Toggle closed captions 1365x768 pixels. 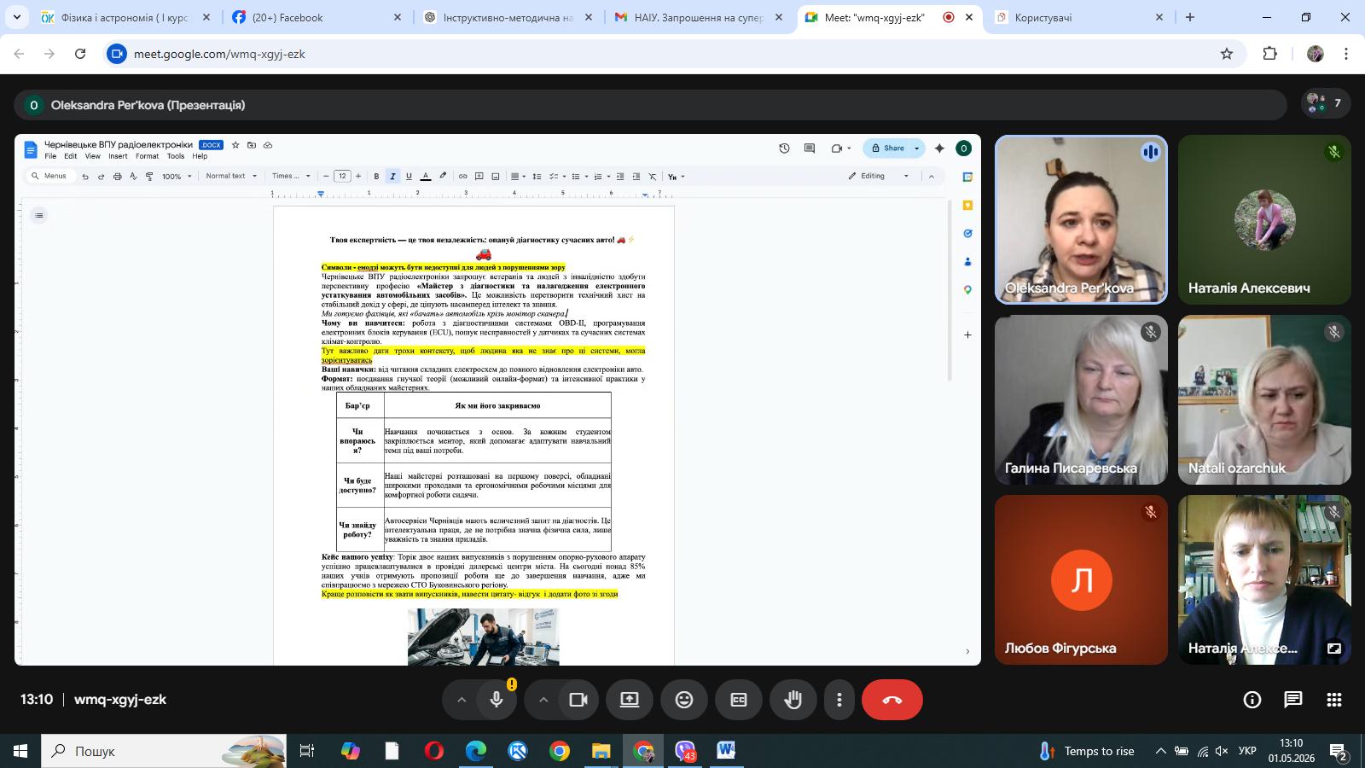click(739, 700)
